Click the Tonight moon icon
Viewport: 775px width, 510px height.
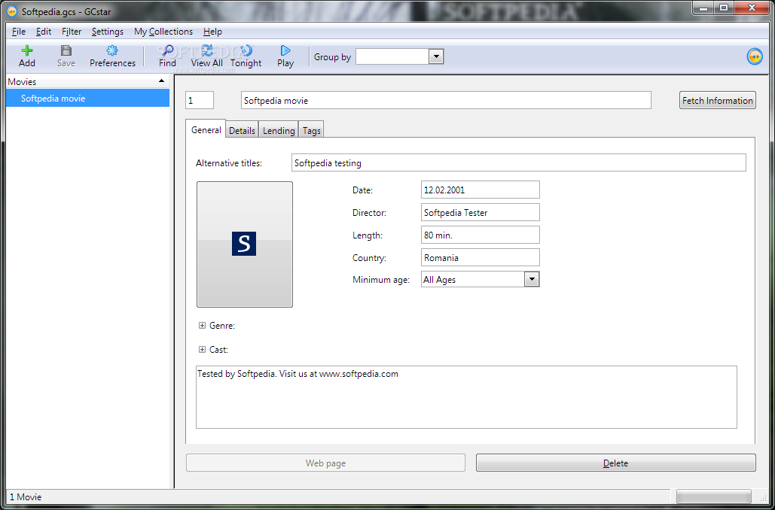(246, 50)
